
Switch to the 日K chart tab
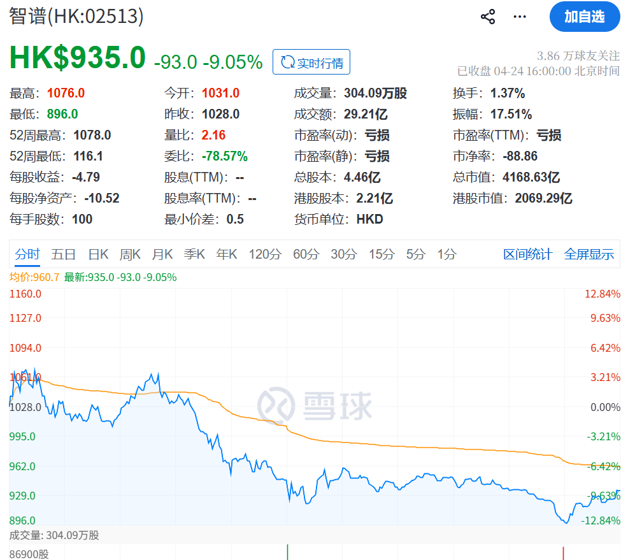(x=98, y=255)
